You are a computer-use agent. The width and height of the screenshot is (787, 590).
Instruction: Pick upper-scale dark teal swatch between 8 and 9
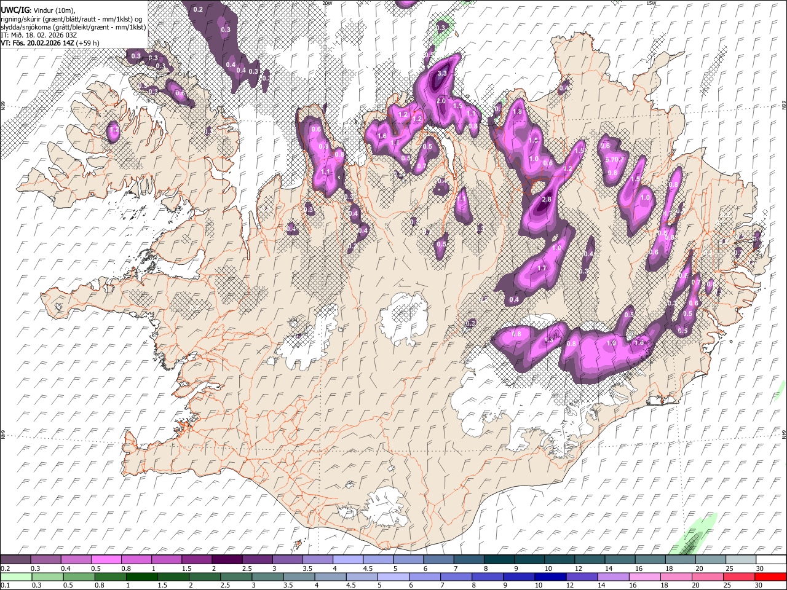[499, 559]
